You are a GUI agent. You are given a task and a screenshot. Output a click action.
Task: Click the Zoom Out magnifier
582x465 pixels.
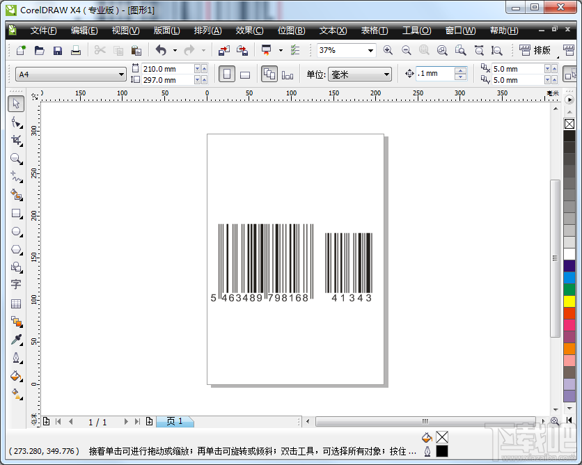tap(407, 50)
